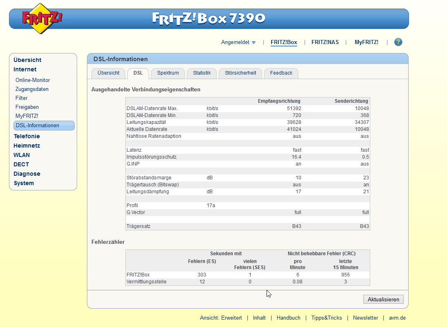Switch to the Spektrum tab
The height and width of the screenshot is (327, 447).
(x=168, y=73)
